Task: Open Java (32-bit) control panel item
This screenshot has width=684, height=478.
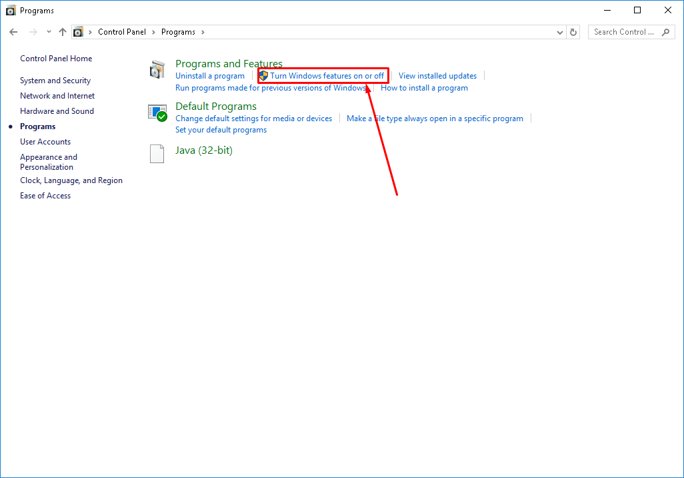Action: 204,150
